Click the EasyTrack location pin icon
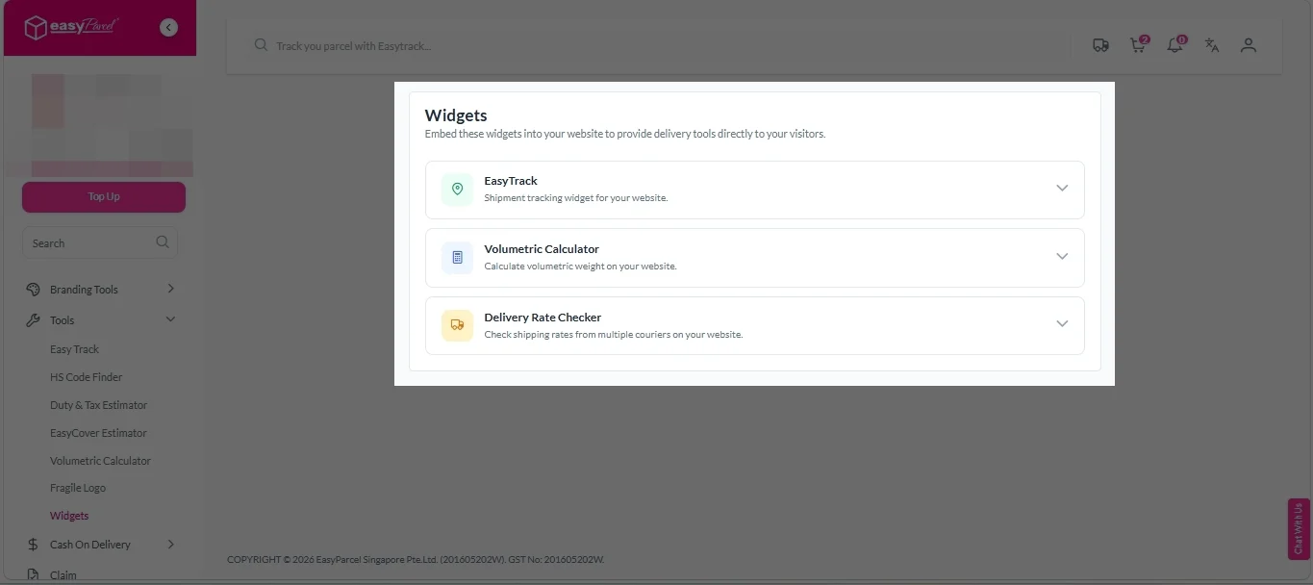 click(x=457, y=190)
